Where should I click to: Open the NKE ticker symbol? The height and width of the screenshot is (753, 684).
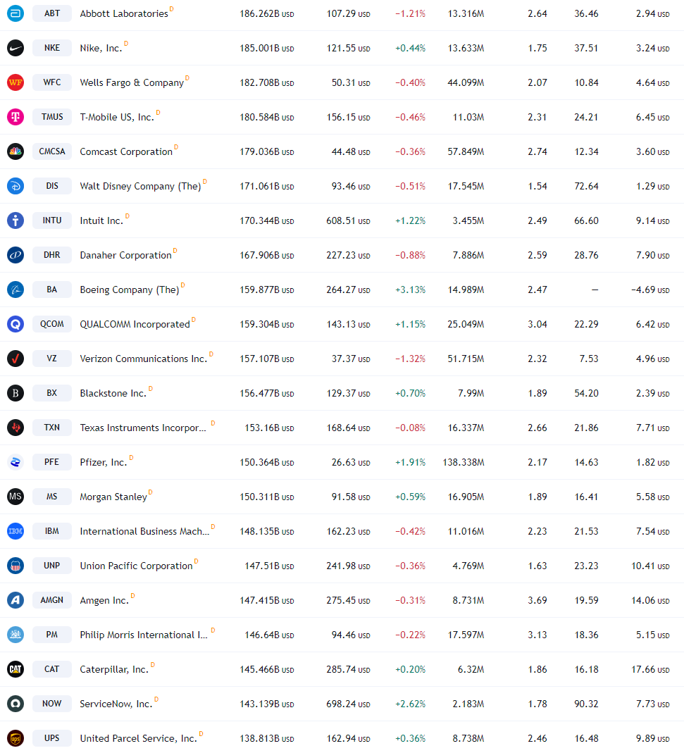52,48
